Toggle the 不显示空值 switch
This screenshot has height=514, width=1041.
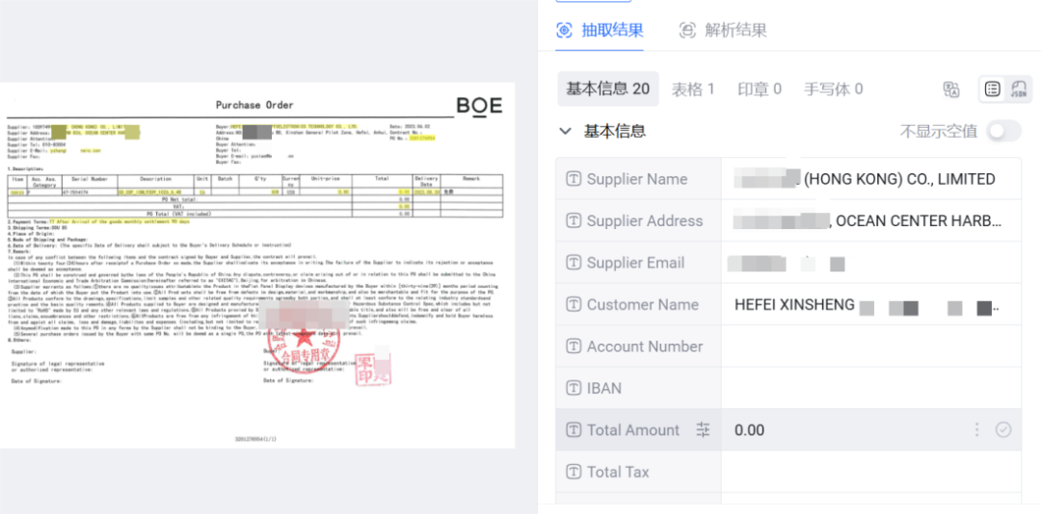click(x=1002, y=131)
